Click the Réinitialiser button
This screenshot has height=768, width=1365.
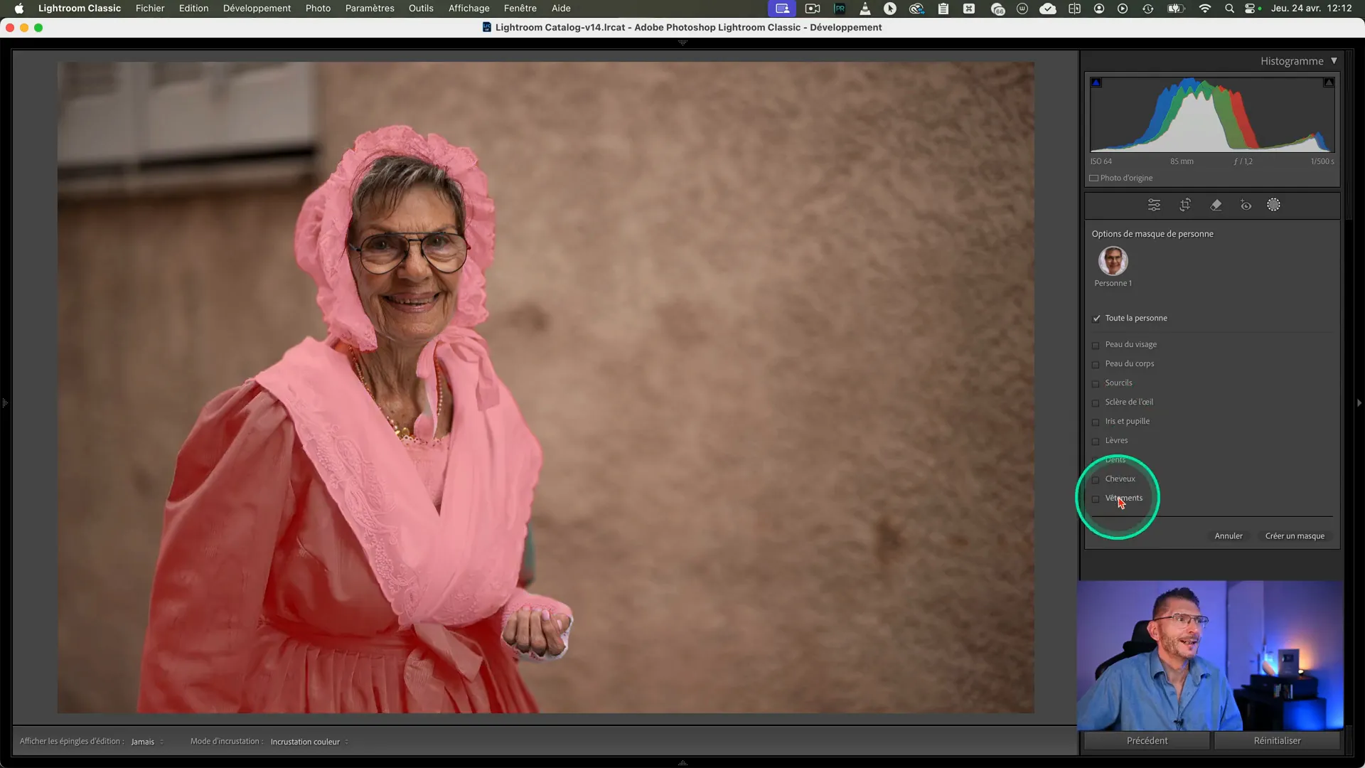1277,741
